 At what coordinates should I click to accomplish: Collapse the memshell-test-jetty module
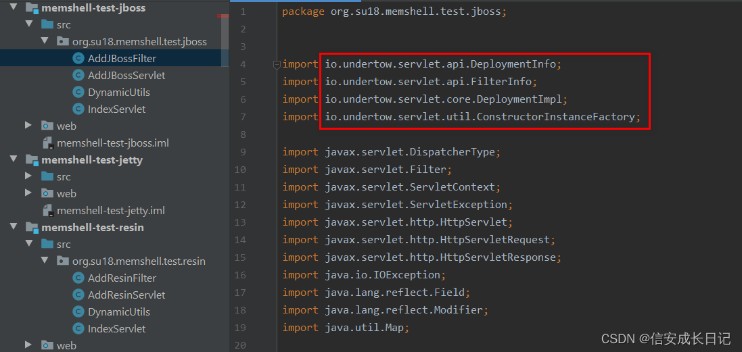[x=14, y=159]
